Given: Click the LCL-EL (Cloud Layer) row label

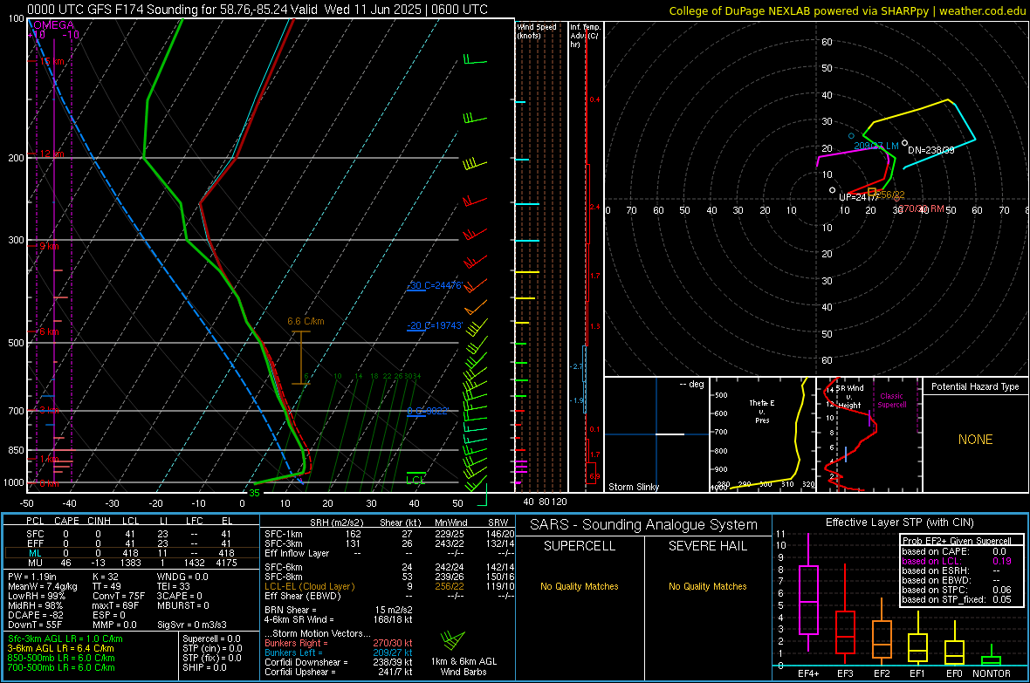Looking at the screenshot, I should [x=309, y=586].
